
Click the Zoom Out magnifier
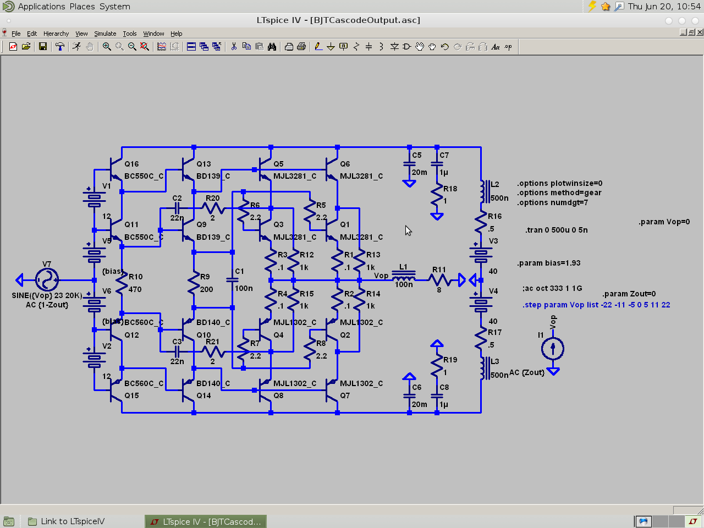pos(132,47)
